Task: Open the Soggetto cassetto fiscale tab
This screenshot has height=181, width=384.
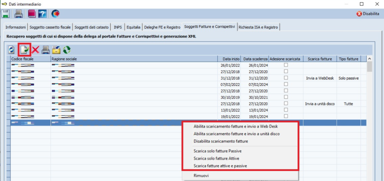Action: 50,27
